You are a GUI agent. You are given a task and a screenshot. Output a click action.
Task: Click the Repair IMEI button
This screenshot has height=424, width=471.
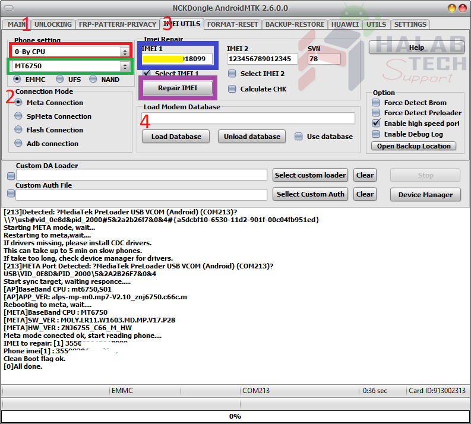click(x=178, y=88)
